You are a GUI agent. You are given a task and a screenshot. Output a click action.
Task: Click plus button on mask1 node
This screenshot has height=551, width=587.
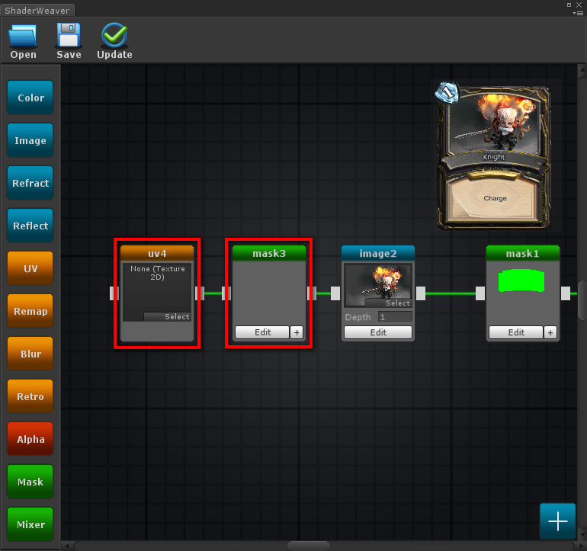tap(550, 332)
